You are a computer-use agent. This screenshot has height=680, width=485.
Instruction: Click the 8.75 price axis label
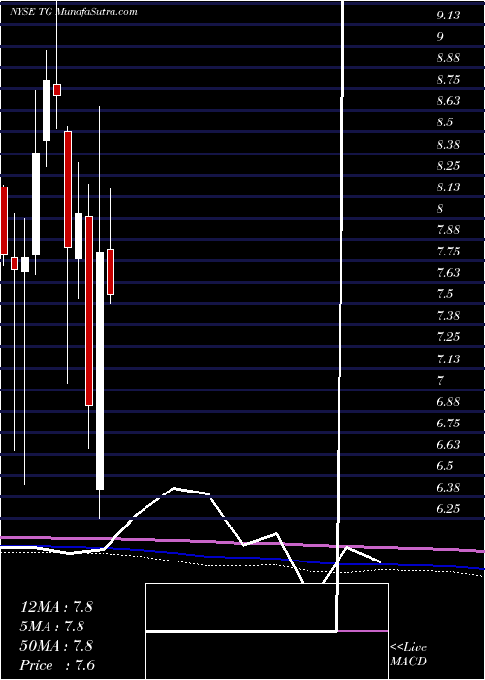tap(448, 81)
